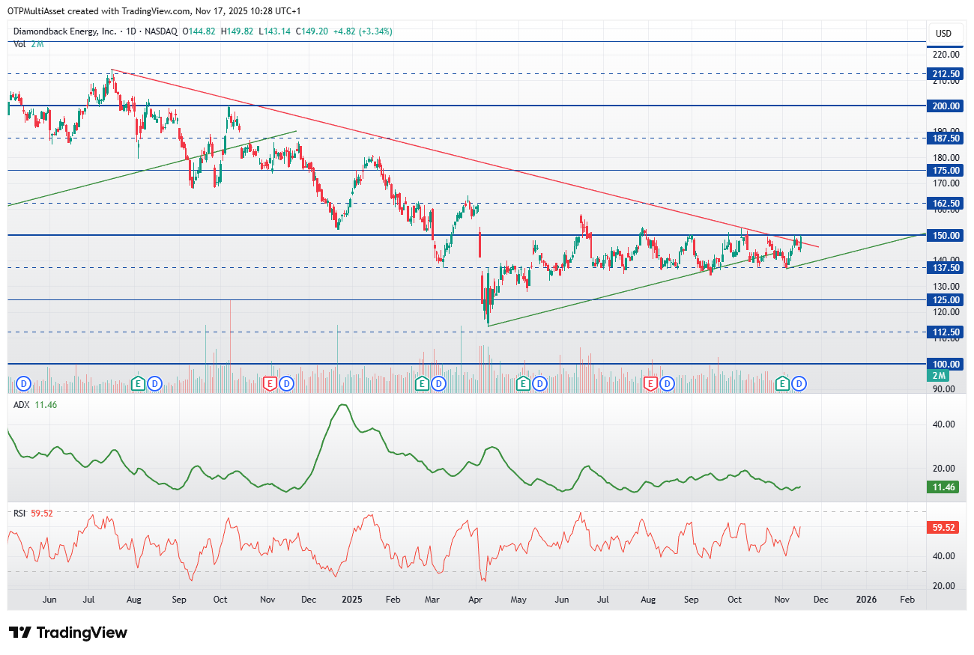Open the dividend marker near early June 2024

[23, 383]
